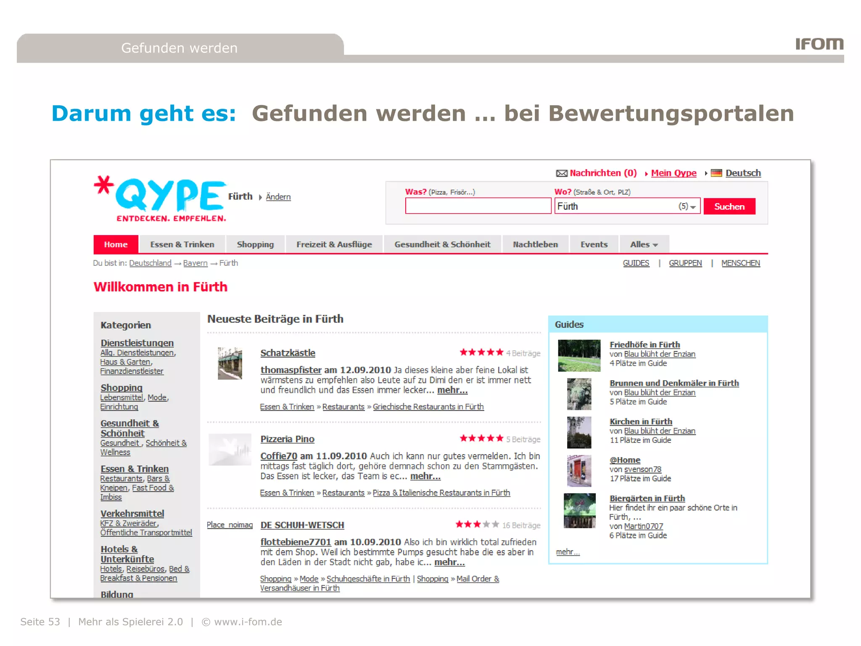
Task: Open the Schatzkästle photo thumbnail
Action: click(x=230, y=363)
